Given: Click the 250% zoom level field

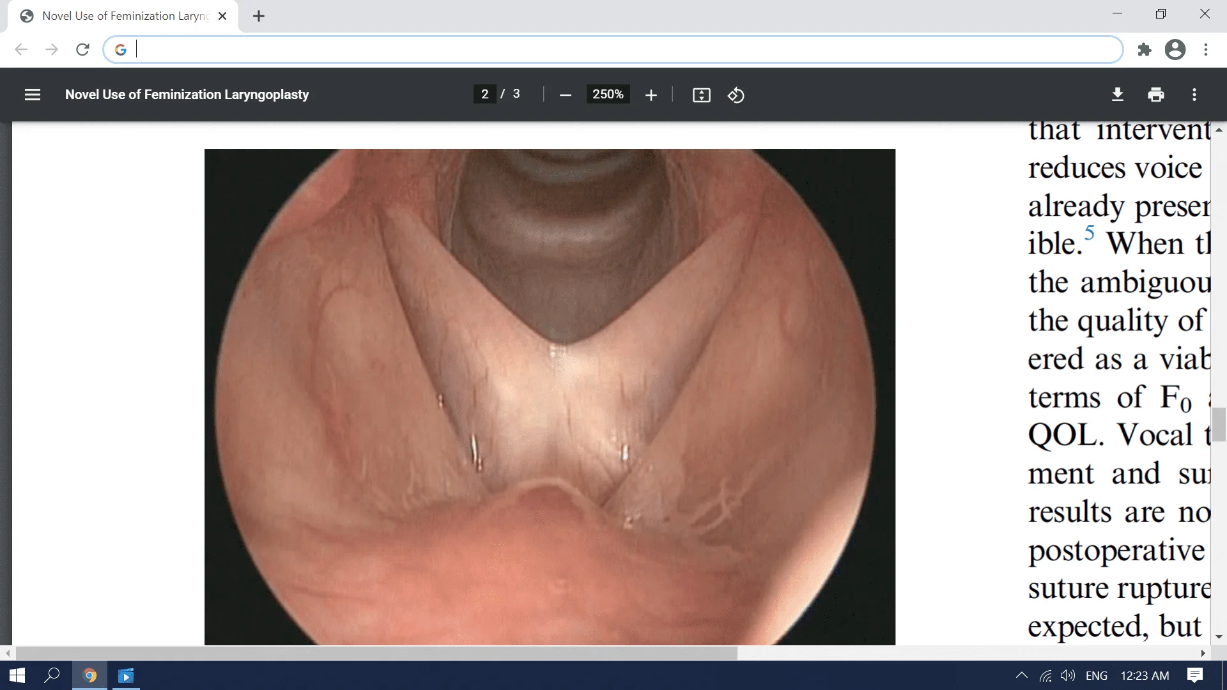Looking at the screenshot, I should pyautogui.click(x=608, y=94).
